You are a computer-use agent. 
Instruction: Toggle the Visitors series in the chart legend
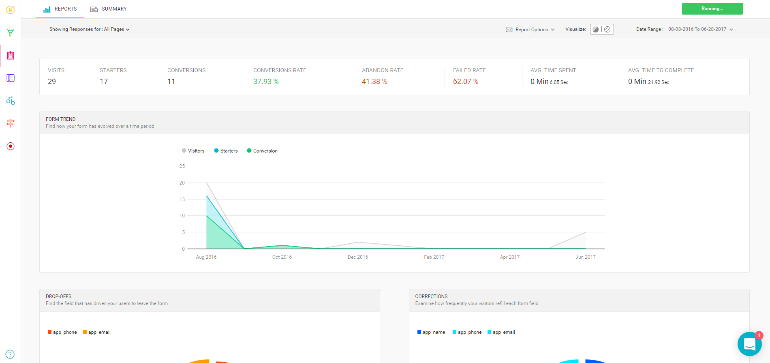(x=193, y=151)
